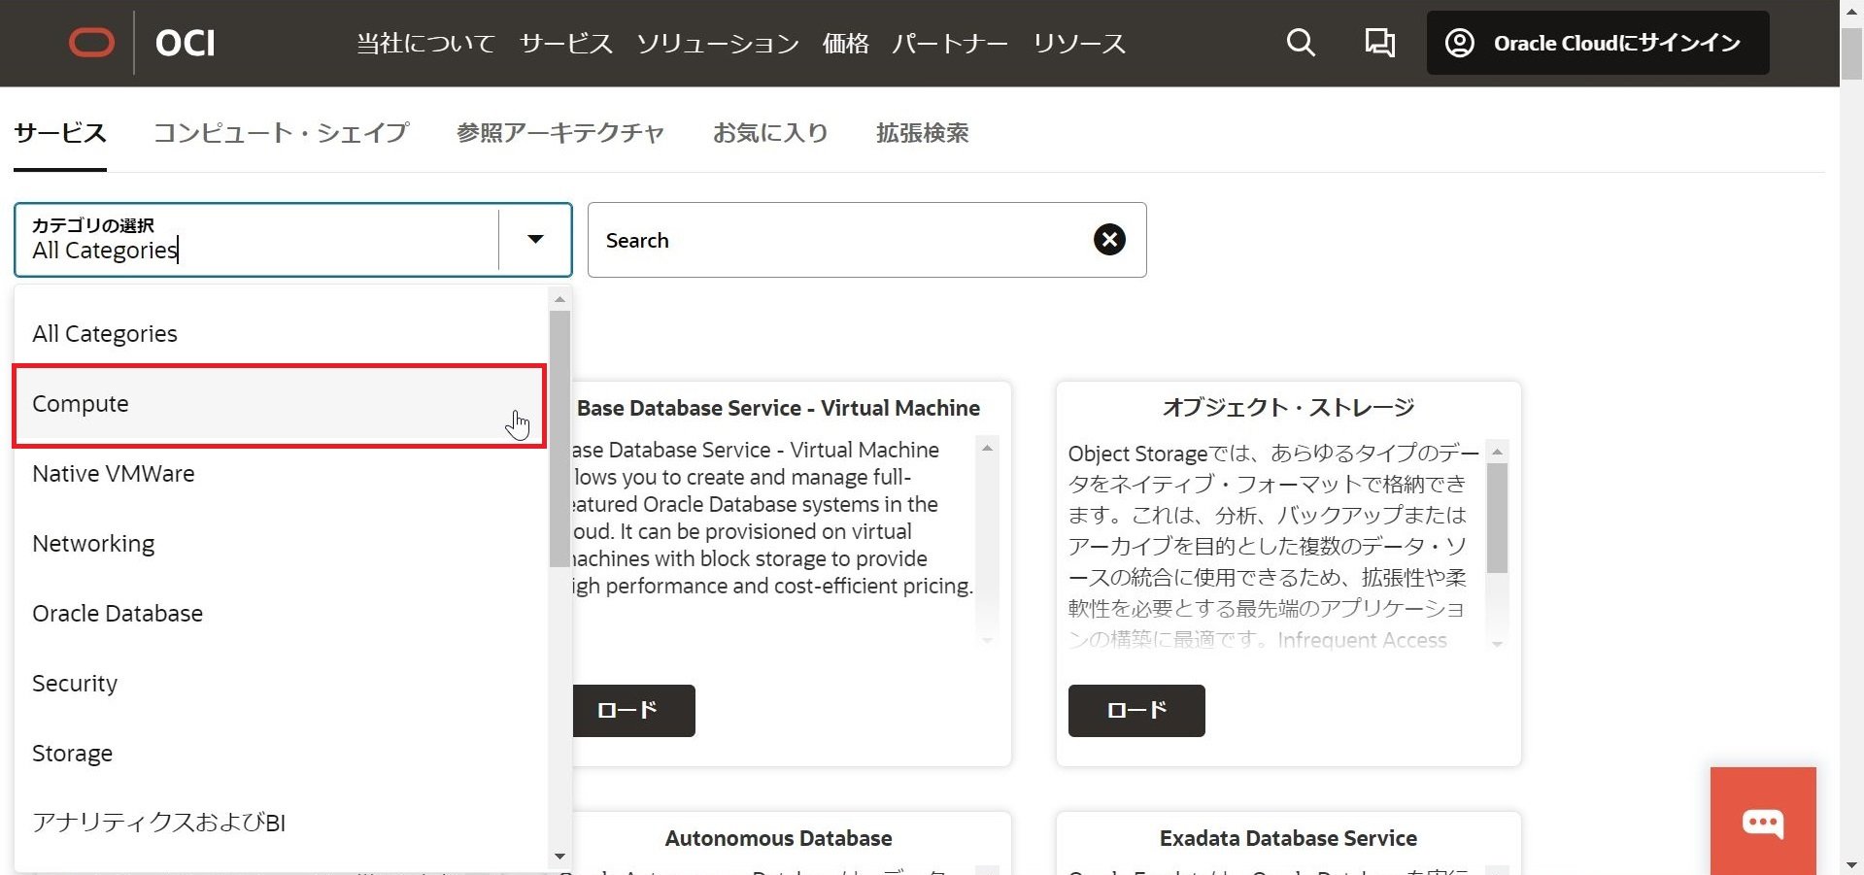Open the 価格 menu item
Screen dimensions: 1864x875
click(844, 44)
